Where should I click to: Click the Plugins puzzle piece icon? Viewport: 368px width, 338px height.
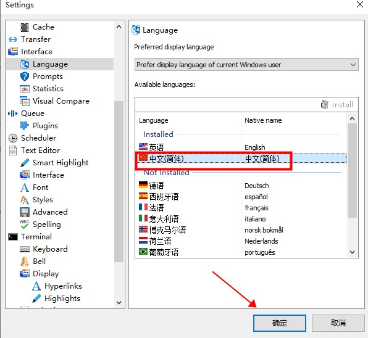[25, 126]
